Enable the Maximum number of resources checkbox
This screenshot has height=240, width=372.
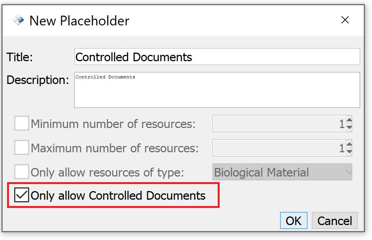[22, 148]
